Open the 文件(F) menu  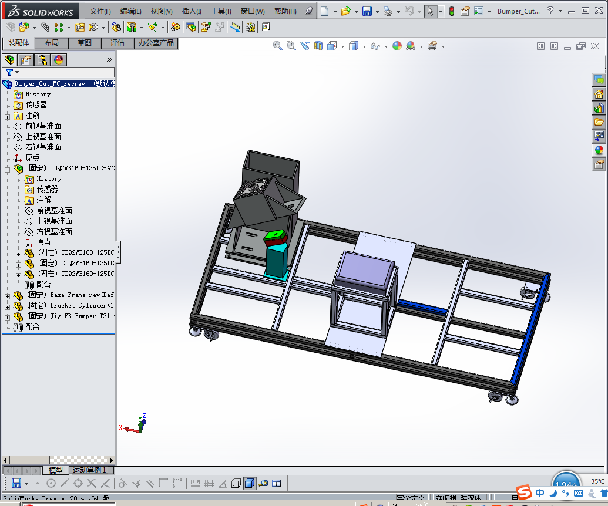(100, 11)
